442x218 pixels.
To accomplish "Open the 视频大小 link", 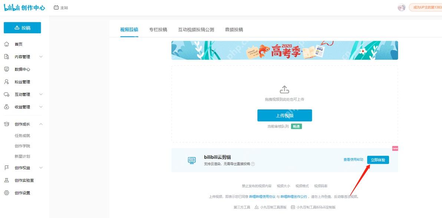I will [x=283, y=186].
